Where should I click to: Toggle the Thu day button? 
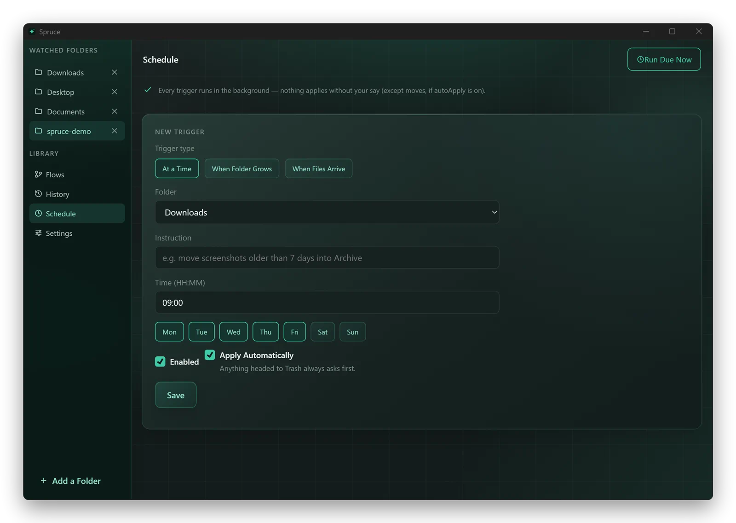pyautogui.click(x=265, y=332)
